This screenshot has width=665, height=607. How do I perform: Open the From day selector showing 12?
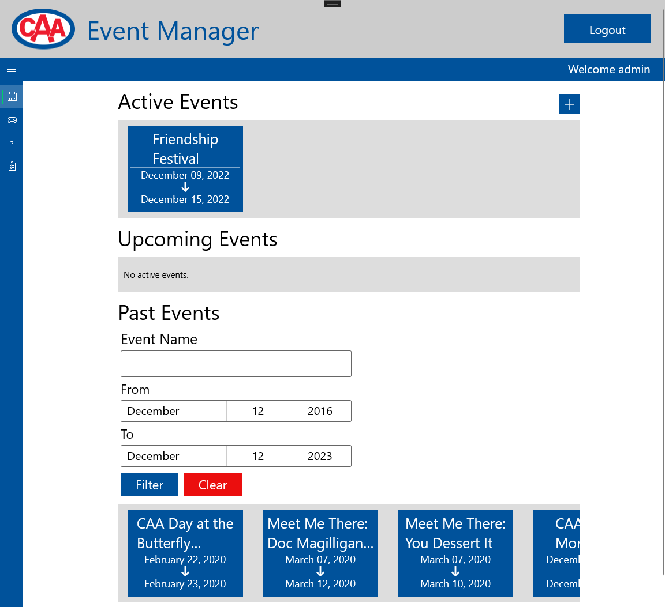[257, 411]
